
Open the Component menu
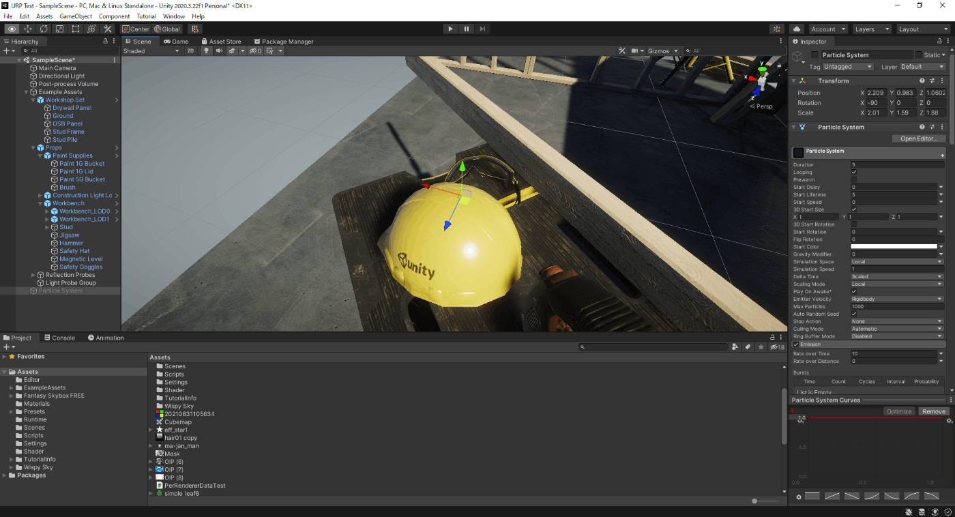115,16
